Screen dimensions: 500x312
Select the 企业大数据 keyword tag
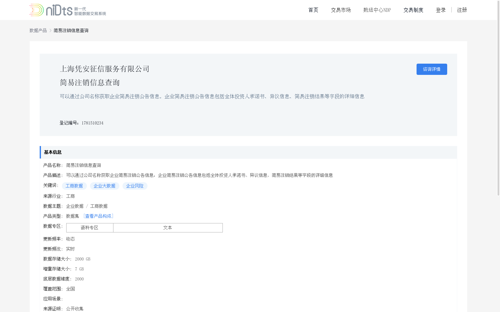104,186
